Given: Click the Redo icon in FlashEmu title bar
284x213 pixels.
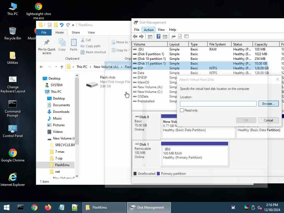Looking at the screenshot, I should (x=68, y=25).
